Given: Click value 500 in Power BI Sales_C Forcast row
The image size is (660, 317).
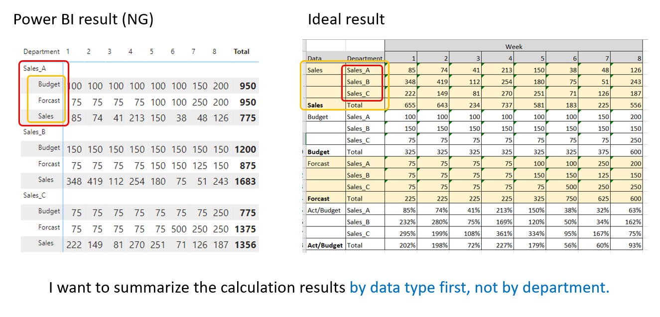Looking at the screenshot, I should [179, 229].
